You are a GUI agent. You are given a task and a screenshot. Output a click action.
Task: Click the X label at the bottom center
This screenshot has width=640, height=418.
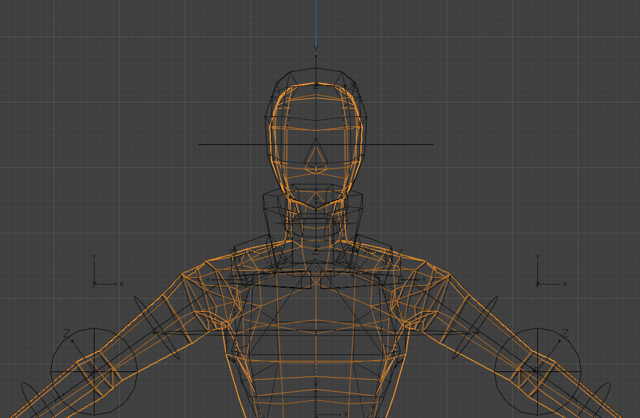(345, 414)
